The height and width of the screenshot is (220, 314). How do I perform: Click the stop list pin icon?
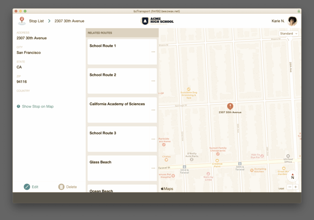tap(22, 21)
